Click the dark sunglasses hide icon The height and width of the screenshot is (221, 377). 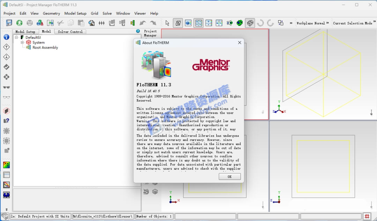click(6, 87)
